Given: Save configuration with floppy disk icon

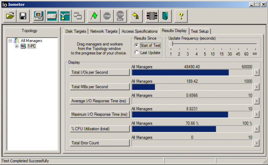Looking at the screenshot, I should point(23,16).
